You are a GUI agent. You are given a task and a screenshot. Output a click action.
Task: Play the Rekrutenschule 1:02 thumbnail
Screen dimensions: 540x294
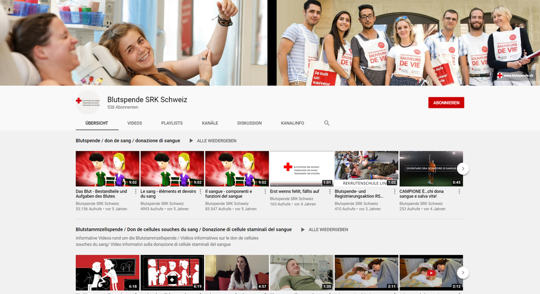pyautogui.click(x=367, y=168)
